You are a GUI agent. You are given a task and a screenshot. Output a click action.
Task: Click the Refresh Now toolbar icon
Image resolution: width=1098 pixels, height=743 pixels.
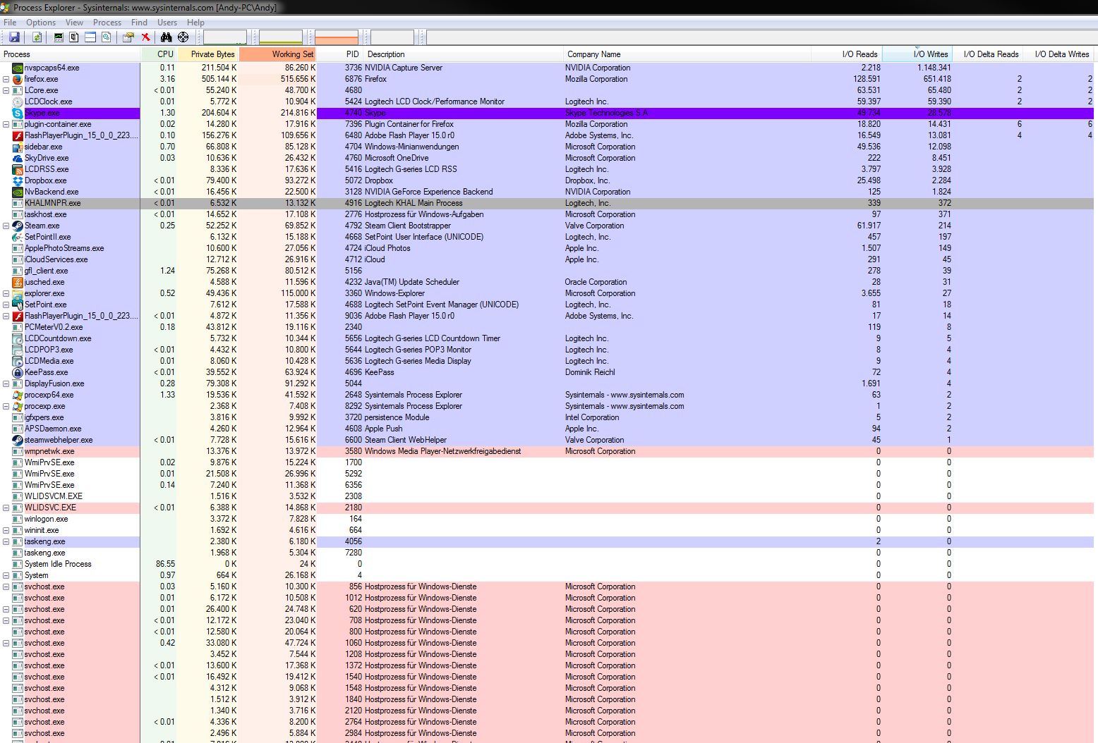tap(37, 37)
